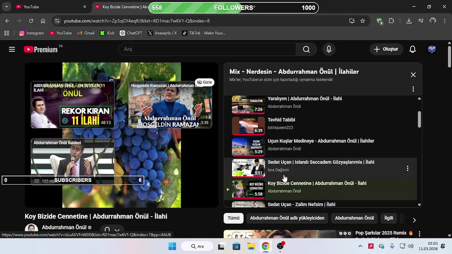Open options for Sedat Uçan Islandı Seccadem row

pos(408,169)
